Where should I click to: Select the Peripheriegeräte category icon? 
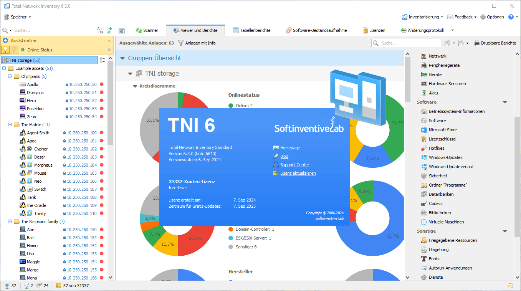(x=424, y=65)
